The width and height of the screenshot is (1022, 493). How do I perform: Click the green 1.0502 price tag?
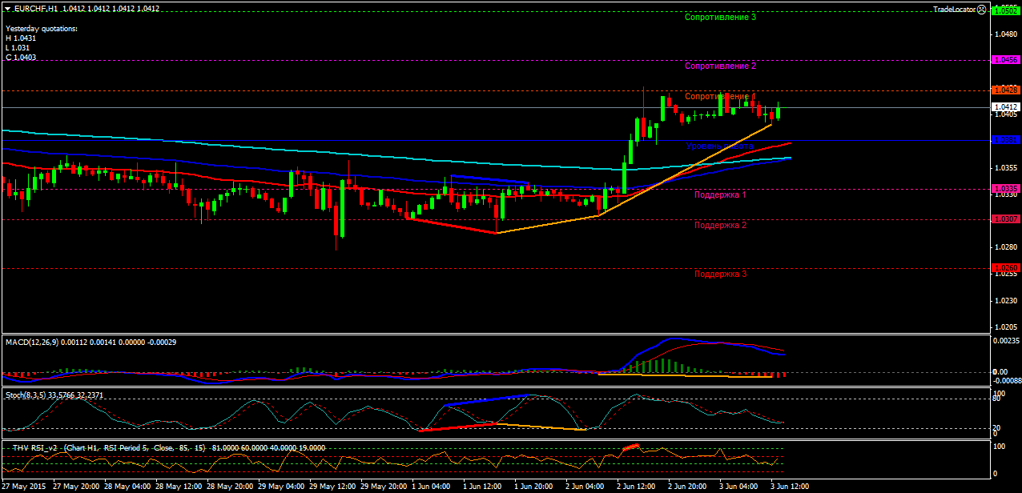click(x=1005, y=11)
